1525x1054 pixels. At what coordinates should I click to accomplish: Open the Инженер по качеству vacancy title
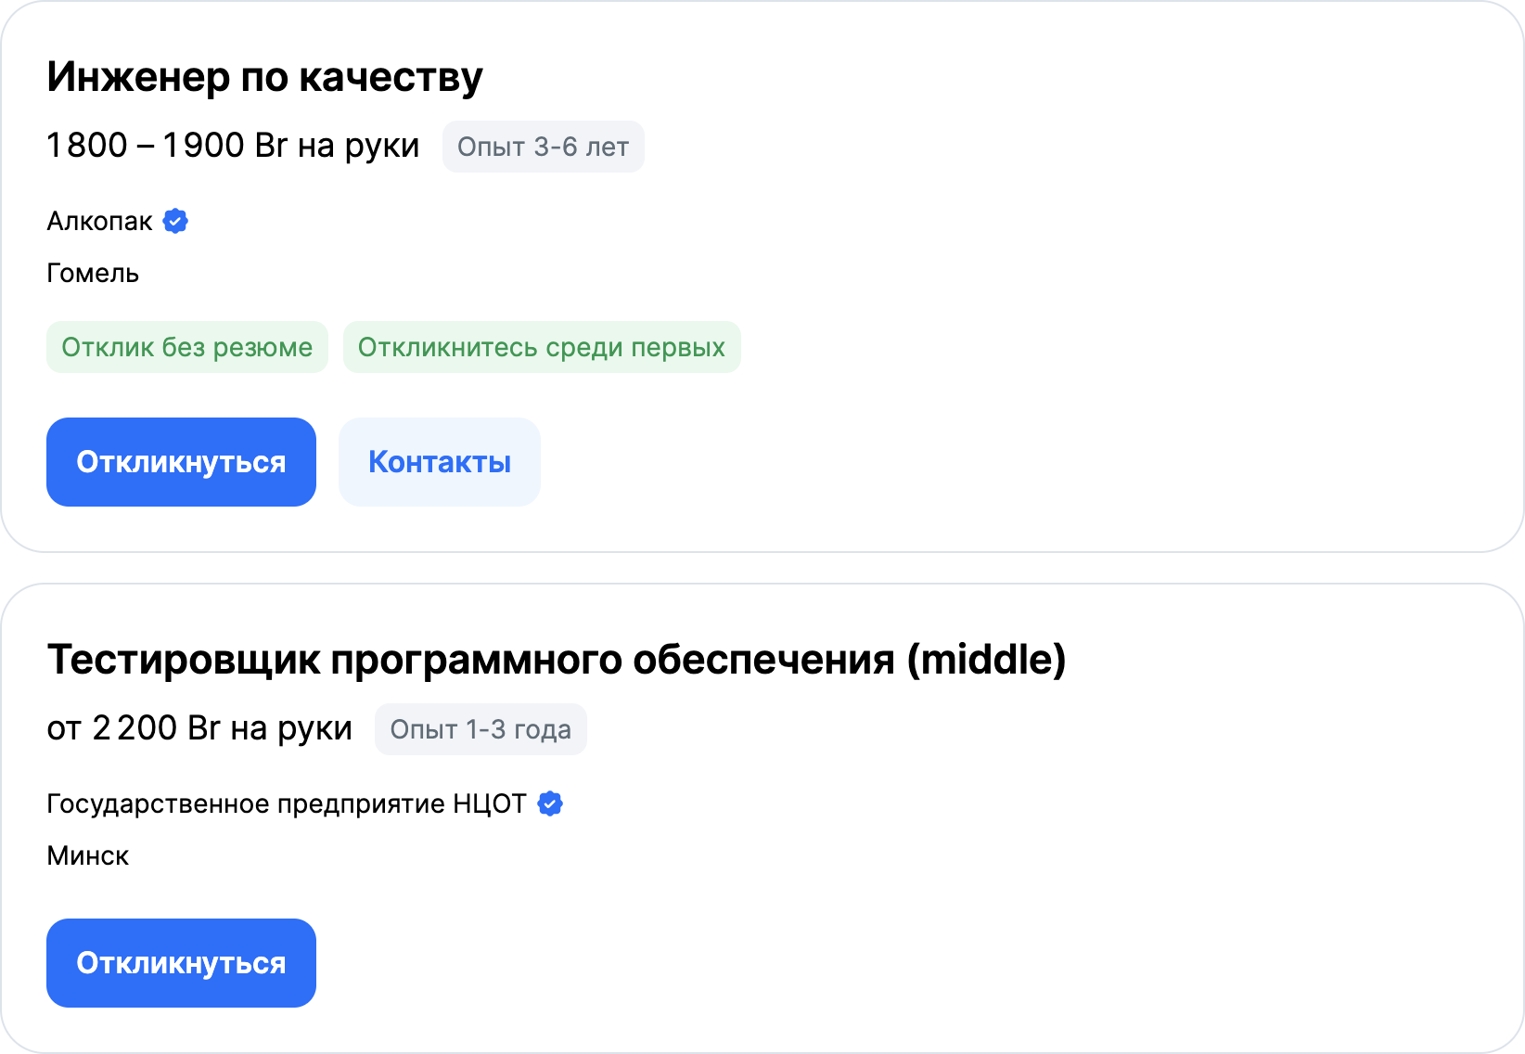(x=264, y=77)
